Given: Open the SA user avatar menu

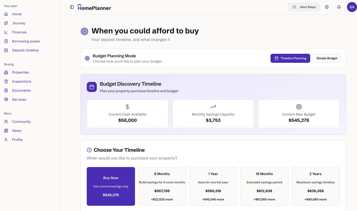Looking at the screenshot, I should pyautogui.click(x=352, y=7).
